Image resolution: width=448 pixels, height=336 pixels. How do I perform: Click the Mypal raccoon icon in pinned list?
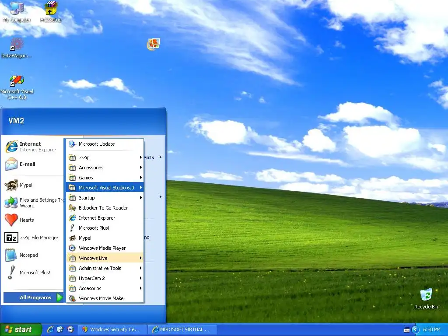point(11,185)
